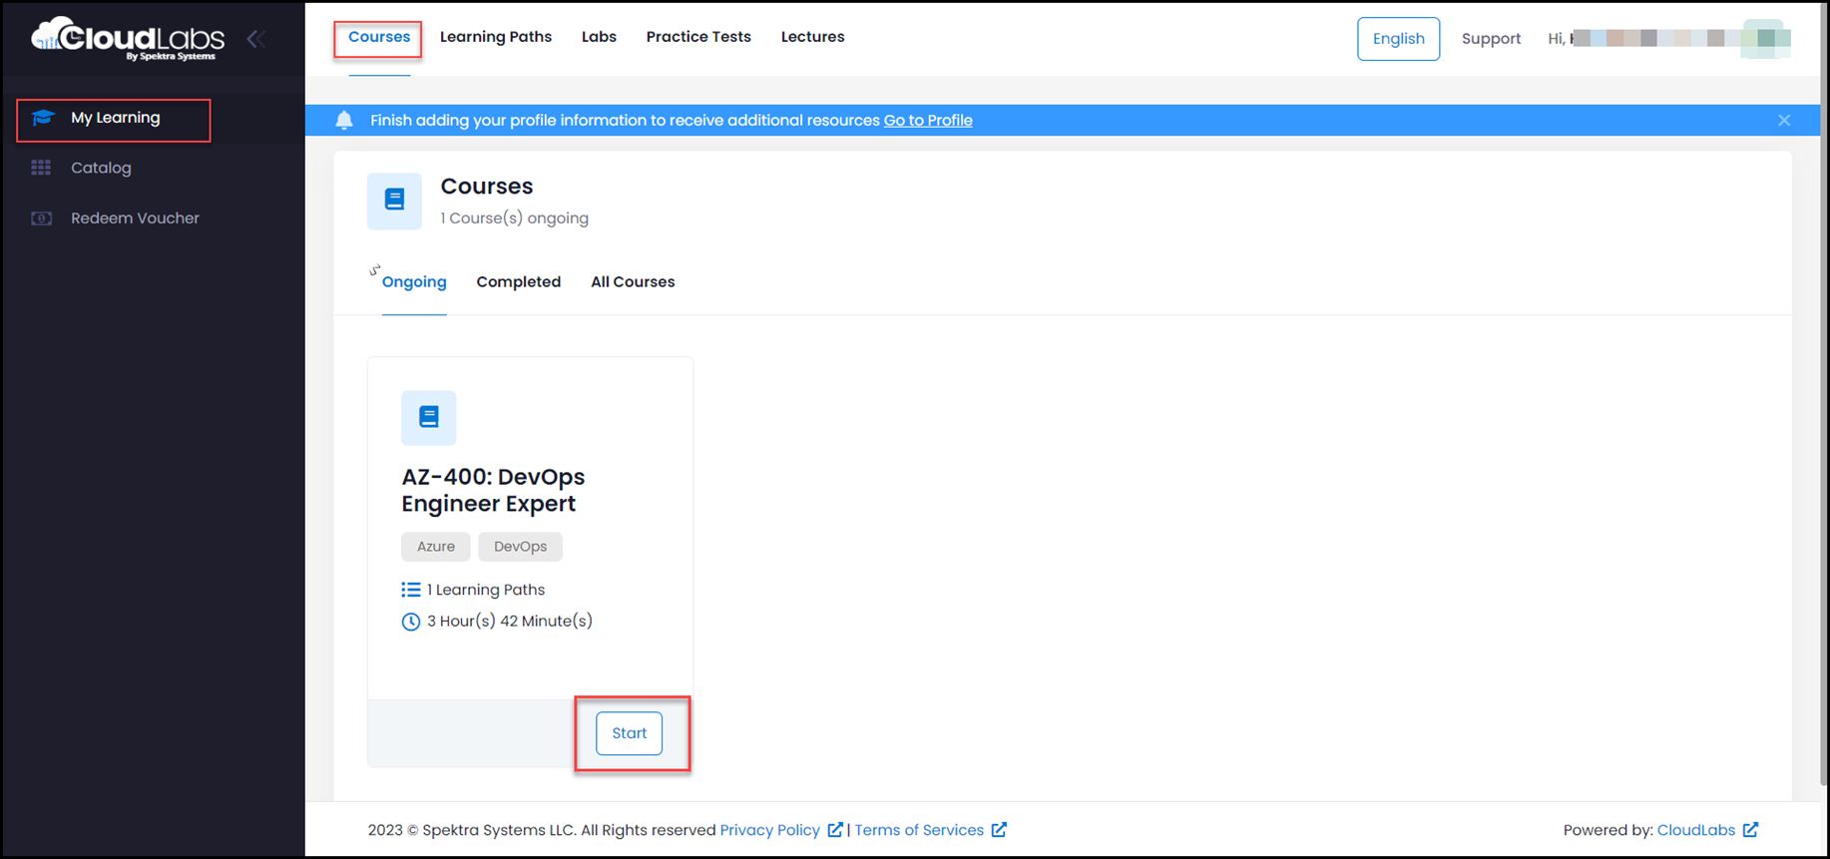This screenshot has height=859, width=1830.
Task: Click the AZ-400 course card book icon
Action: coord(429,417)
